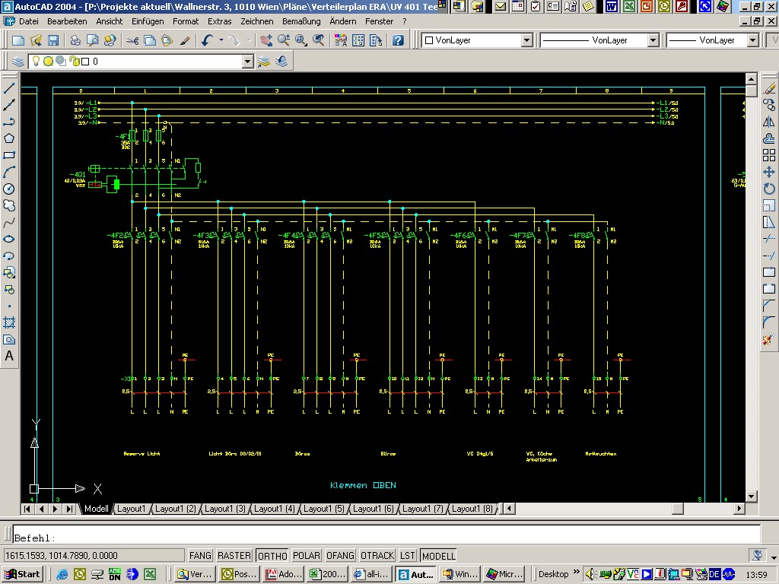Select the Line draw tool
Viewport: 779px width, 584px height.
9,88
